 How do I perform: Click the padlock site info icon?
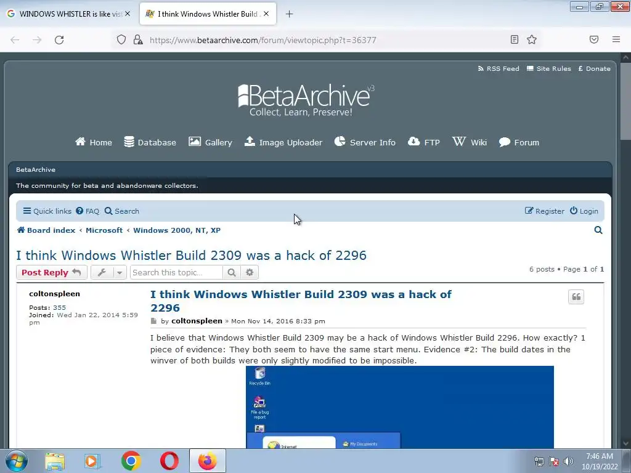(138, 40)
